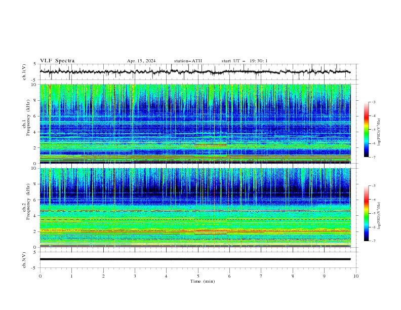This screenshot has height=310, width=401.
Task: Click the "Time (min)" axis label
Action: (x=203, y=281)
